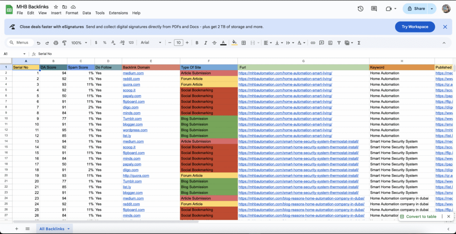Open the Arial font dropdown
The height and width of the screenshot is (234, 456).
point(151,43)
